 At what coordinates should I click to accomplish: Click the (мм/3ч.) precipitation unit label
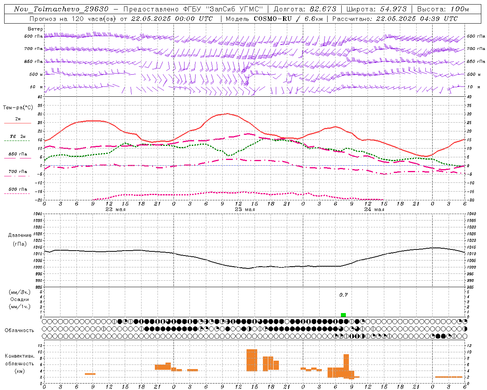point(20,292)
